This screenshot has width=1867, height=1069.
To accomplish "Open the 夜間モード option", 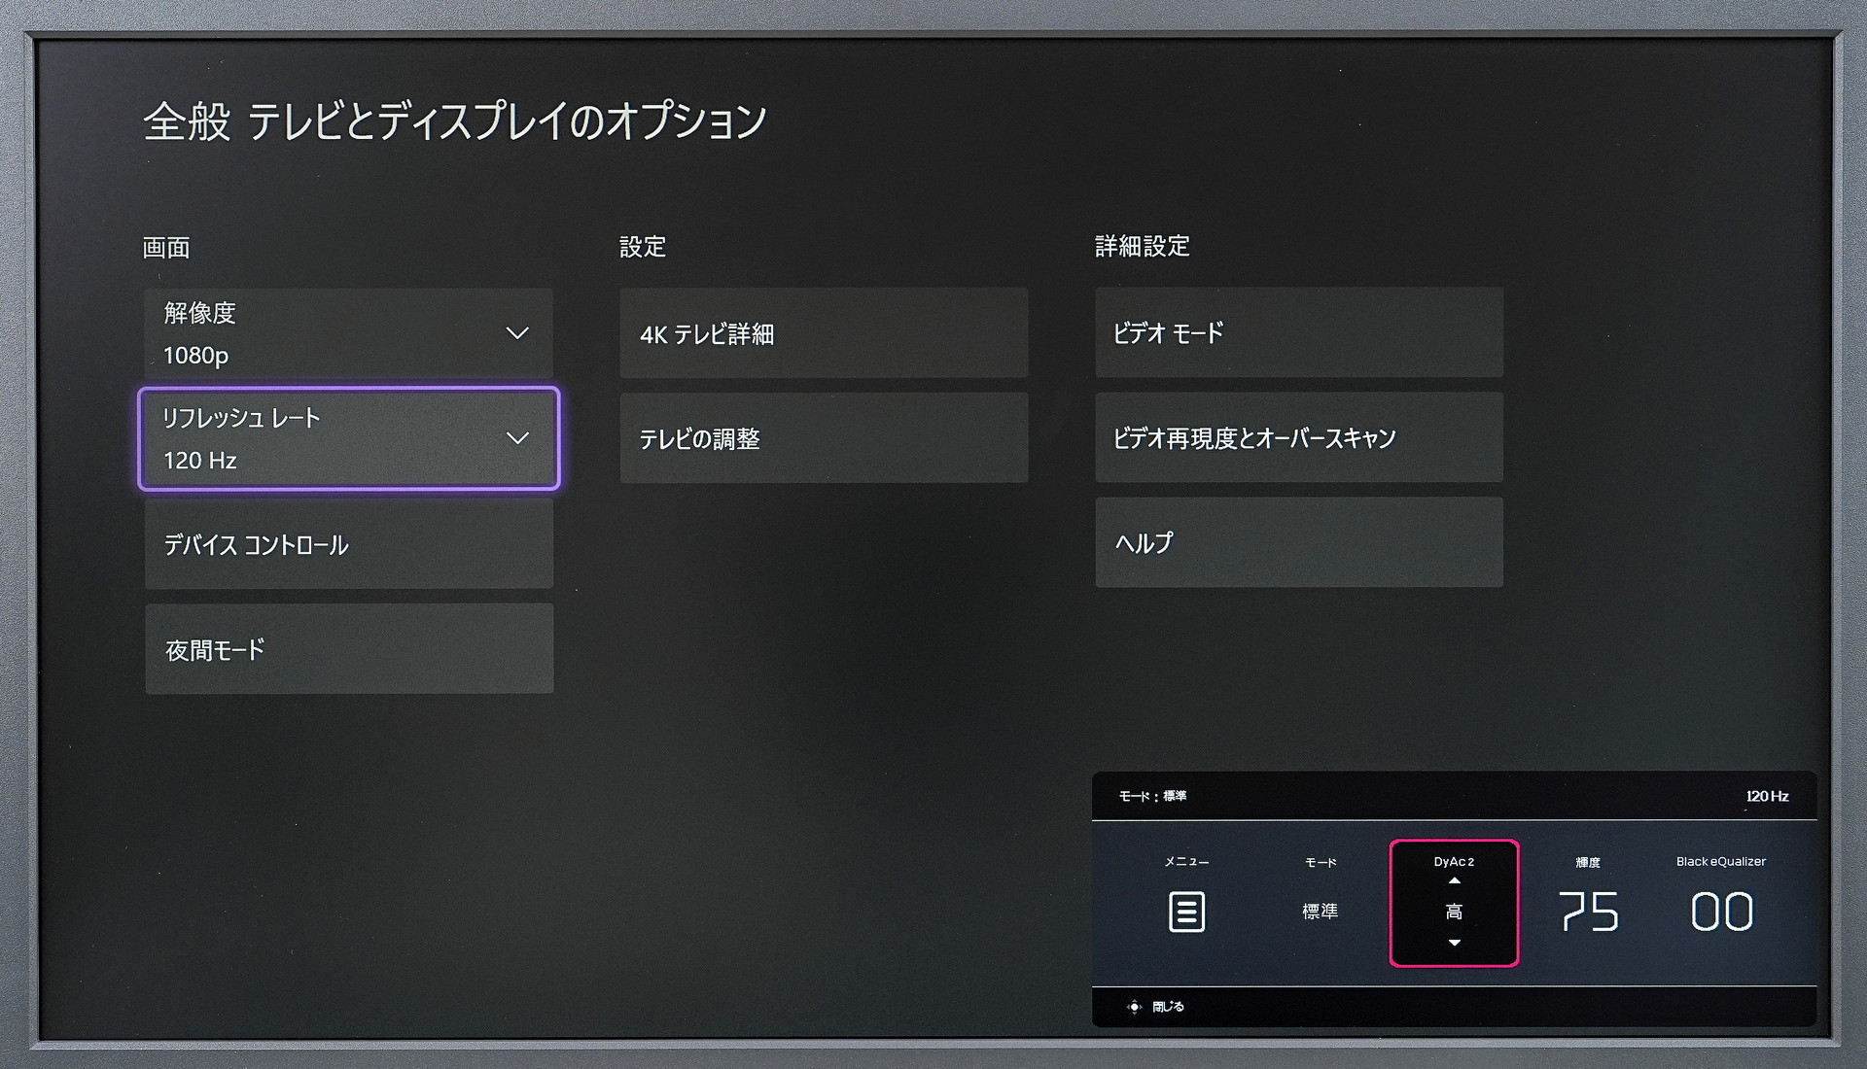I will coord(349,648).
